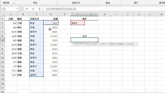This screenshot has height=93, width=165.
Task: Select the date cell 6/19
Action: pyautogui.click(x=11, y=53)
